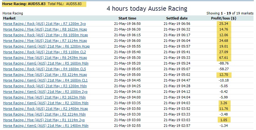Open Moe R1 1114m 2yo market link
Screen dimensions: 256x130
pos(44,120)
